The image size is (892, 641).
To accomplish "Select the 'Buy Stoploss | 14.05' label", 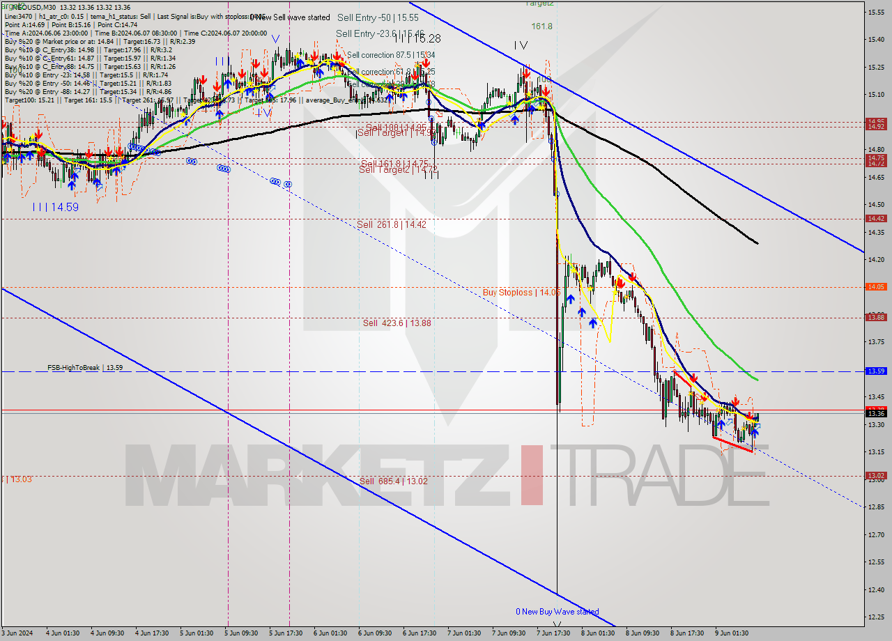I will [x=521, y=293].
